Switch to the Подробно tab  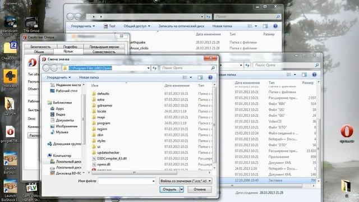[70, 47]
